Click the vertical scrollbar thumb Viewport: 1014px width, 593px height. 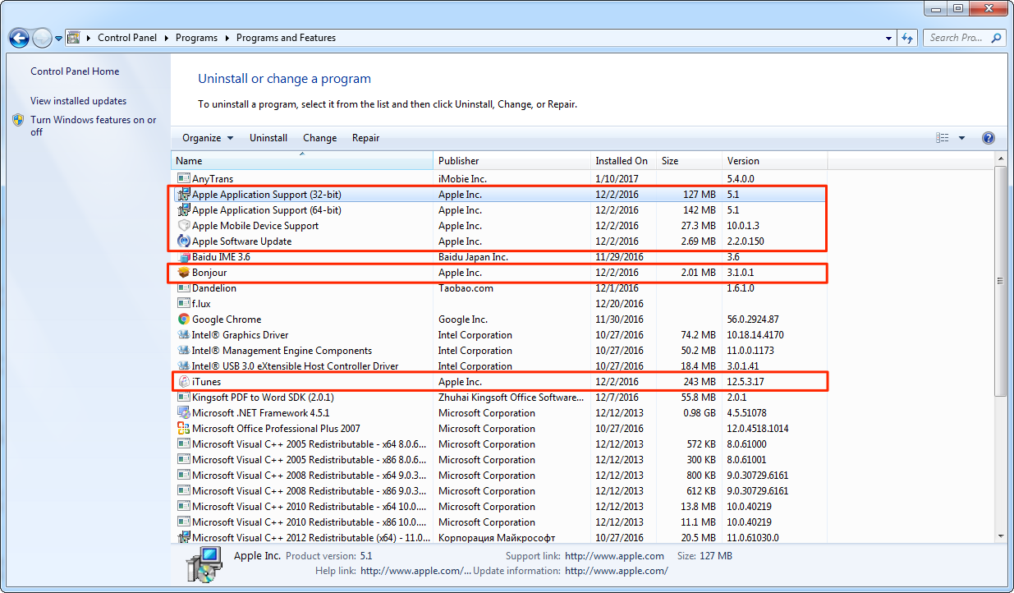point(1000,281)
